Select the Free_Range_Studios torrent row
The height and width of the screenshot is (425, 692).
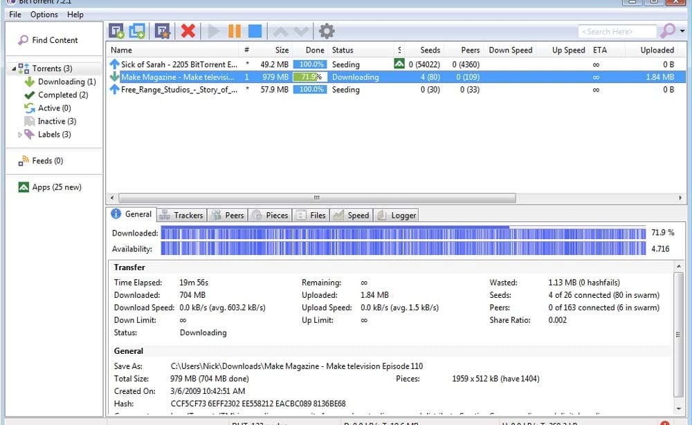point(396,90)
